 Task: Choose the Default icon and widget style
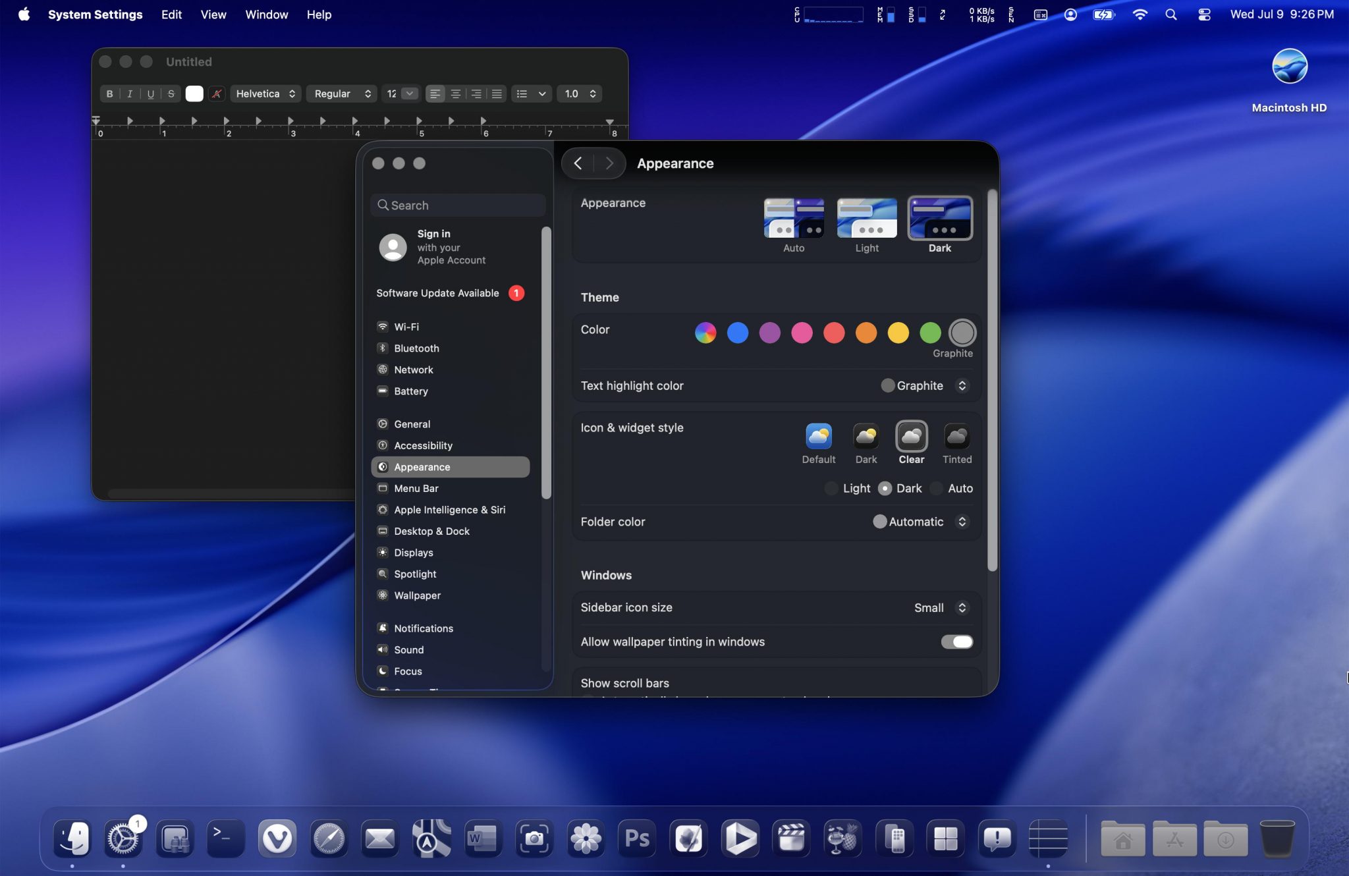[818, 437]
